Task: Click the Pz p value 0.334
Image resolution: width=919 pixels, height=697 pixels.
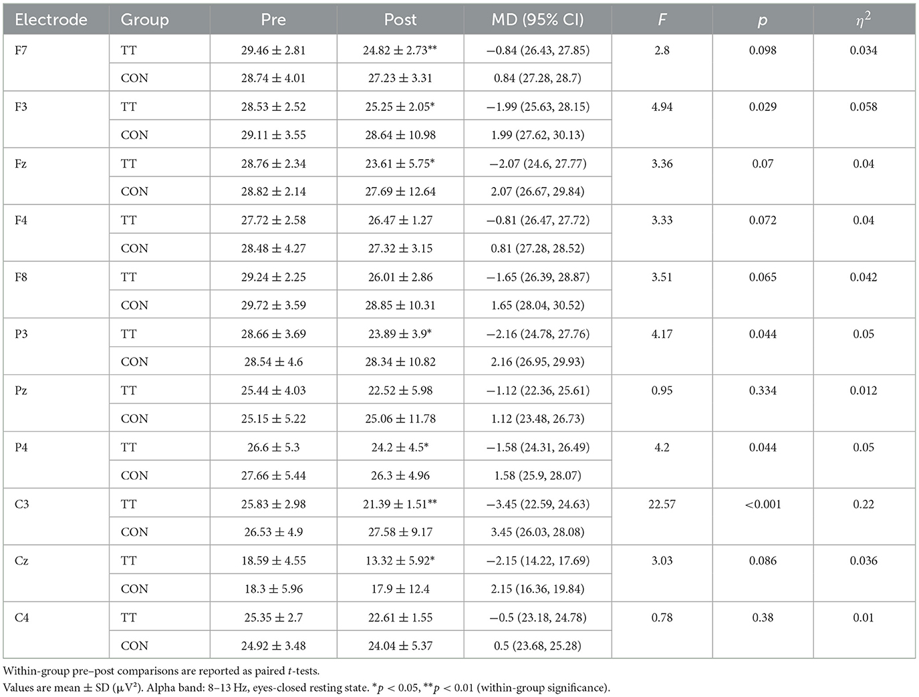Action: pos(763,390)
